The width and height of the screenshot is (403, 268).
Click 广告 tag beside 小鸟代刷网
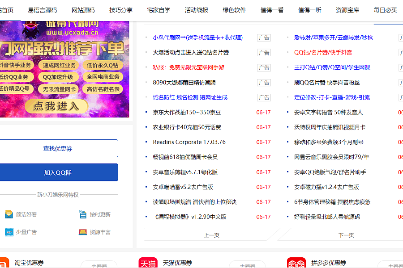click(x=264, y=38)
